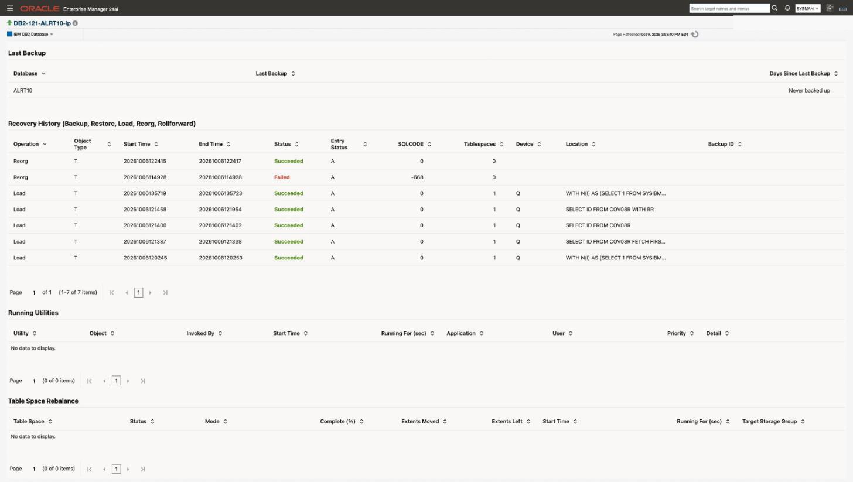Click the 'Never backed up' cell

point(809,91)
